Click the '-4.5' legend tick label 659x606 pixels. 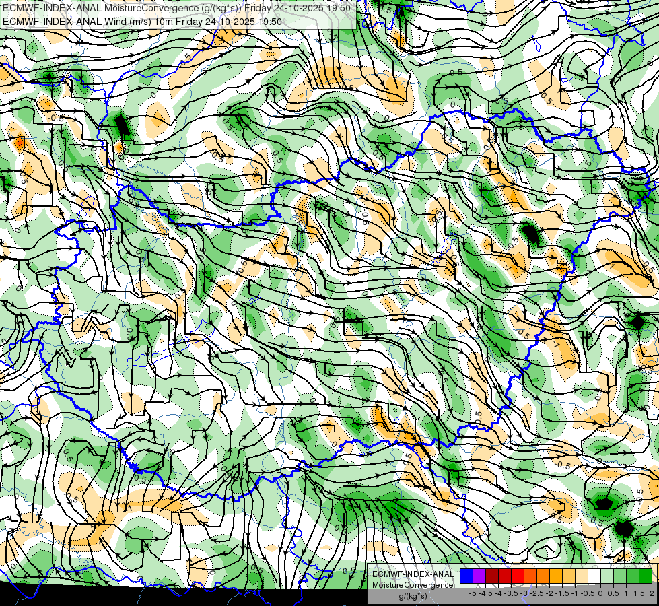tap(486, 593)
